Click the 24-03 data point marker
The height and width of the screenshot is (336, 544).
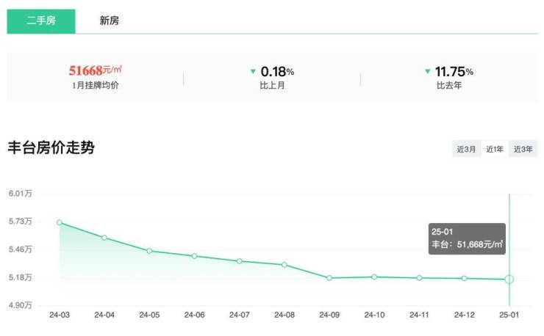pyautogui.click(x=60, y=222)
